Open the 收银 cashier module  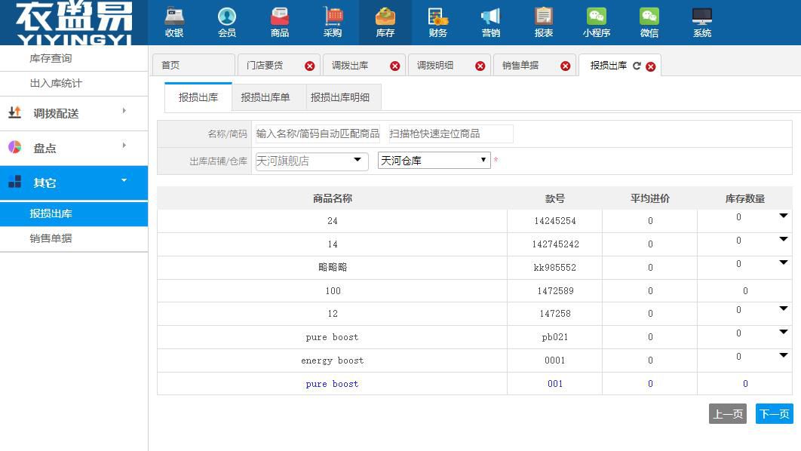pyautogui.click(x=174, y=22)
